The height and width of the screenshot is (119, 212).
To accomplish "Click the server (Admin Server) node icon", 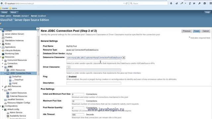I will [x=3, y=34].
